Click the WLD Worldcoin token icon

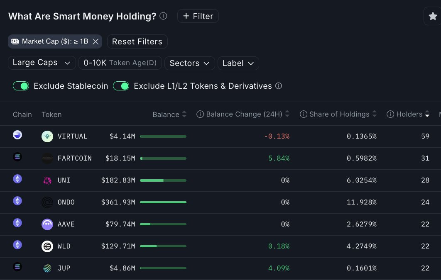click(x=47, y=246)
